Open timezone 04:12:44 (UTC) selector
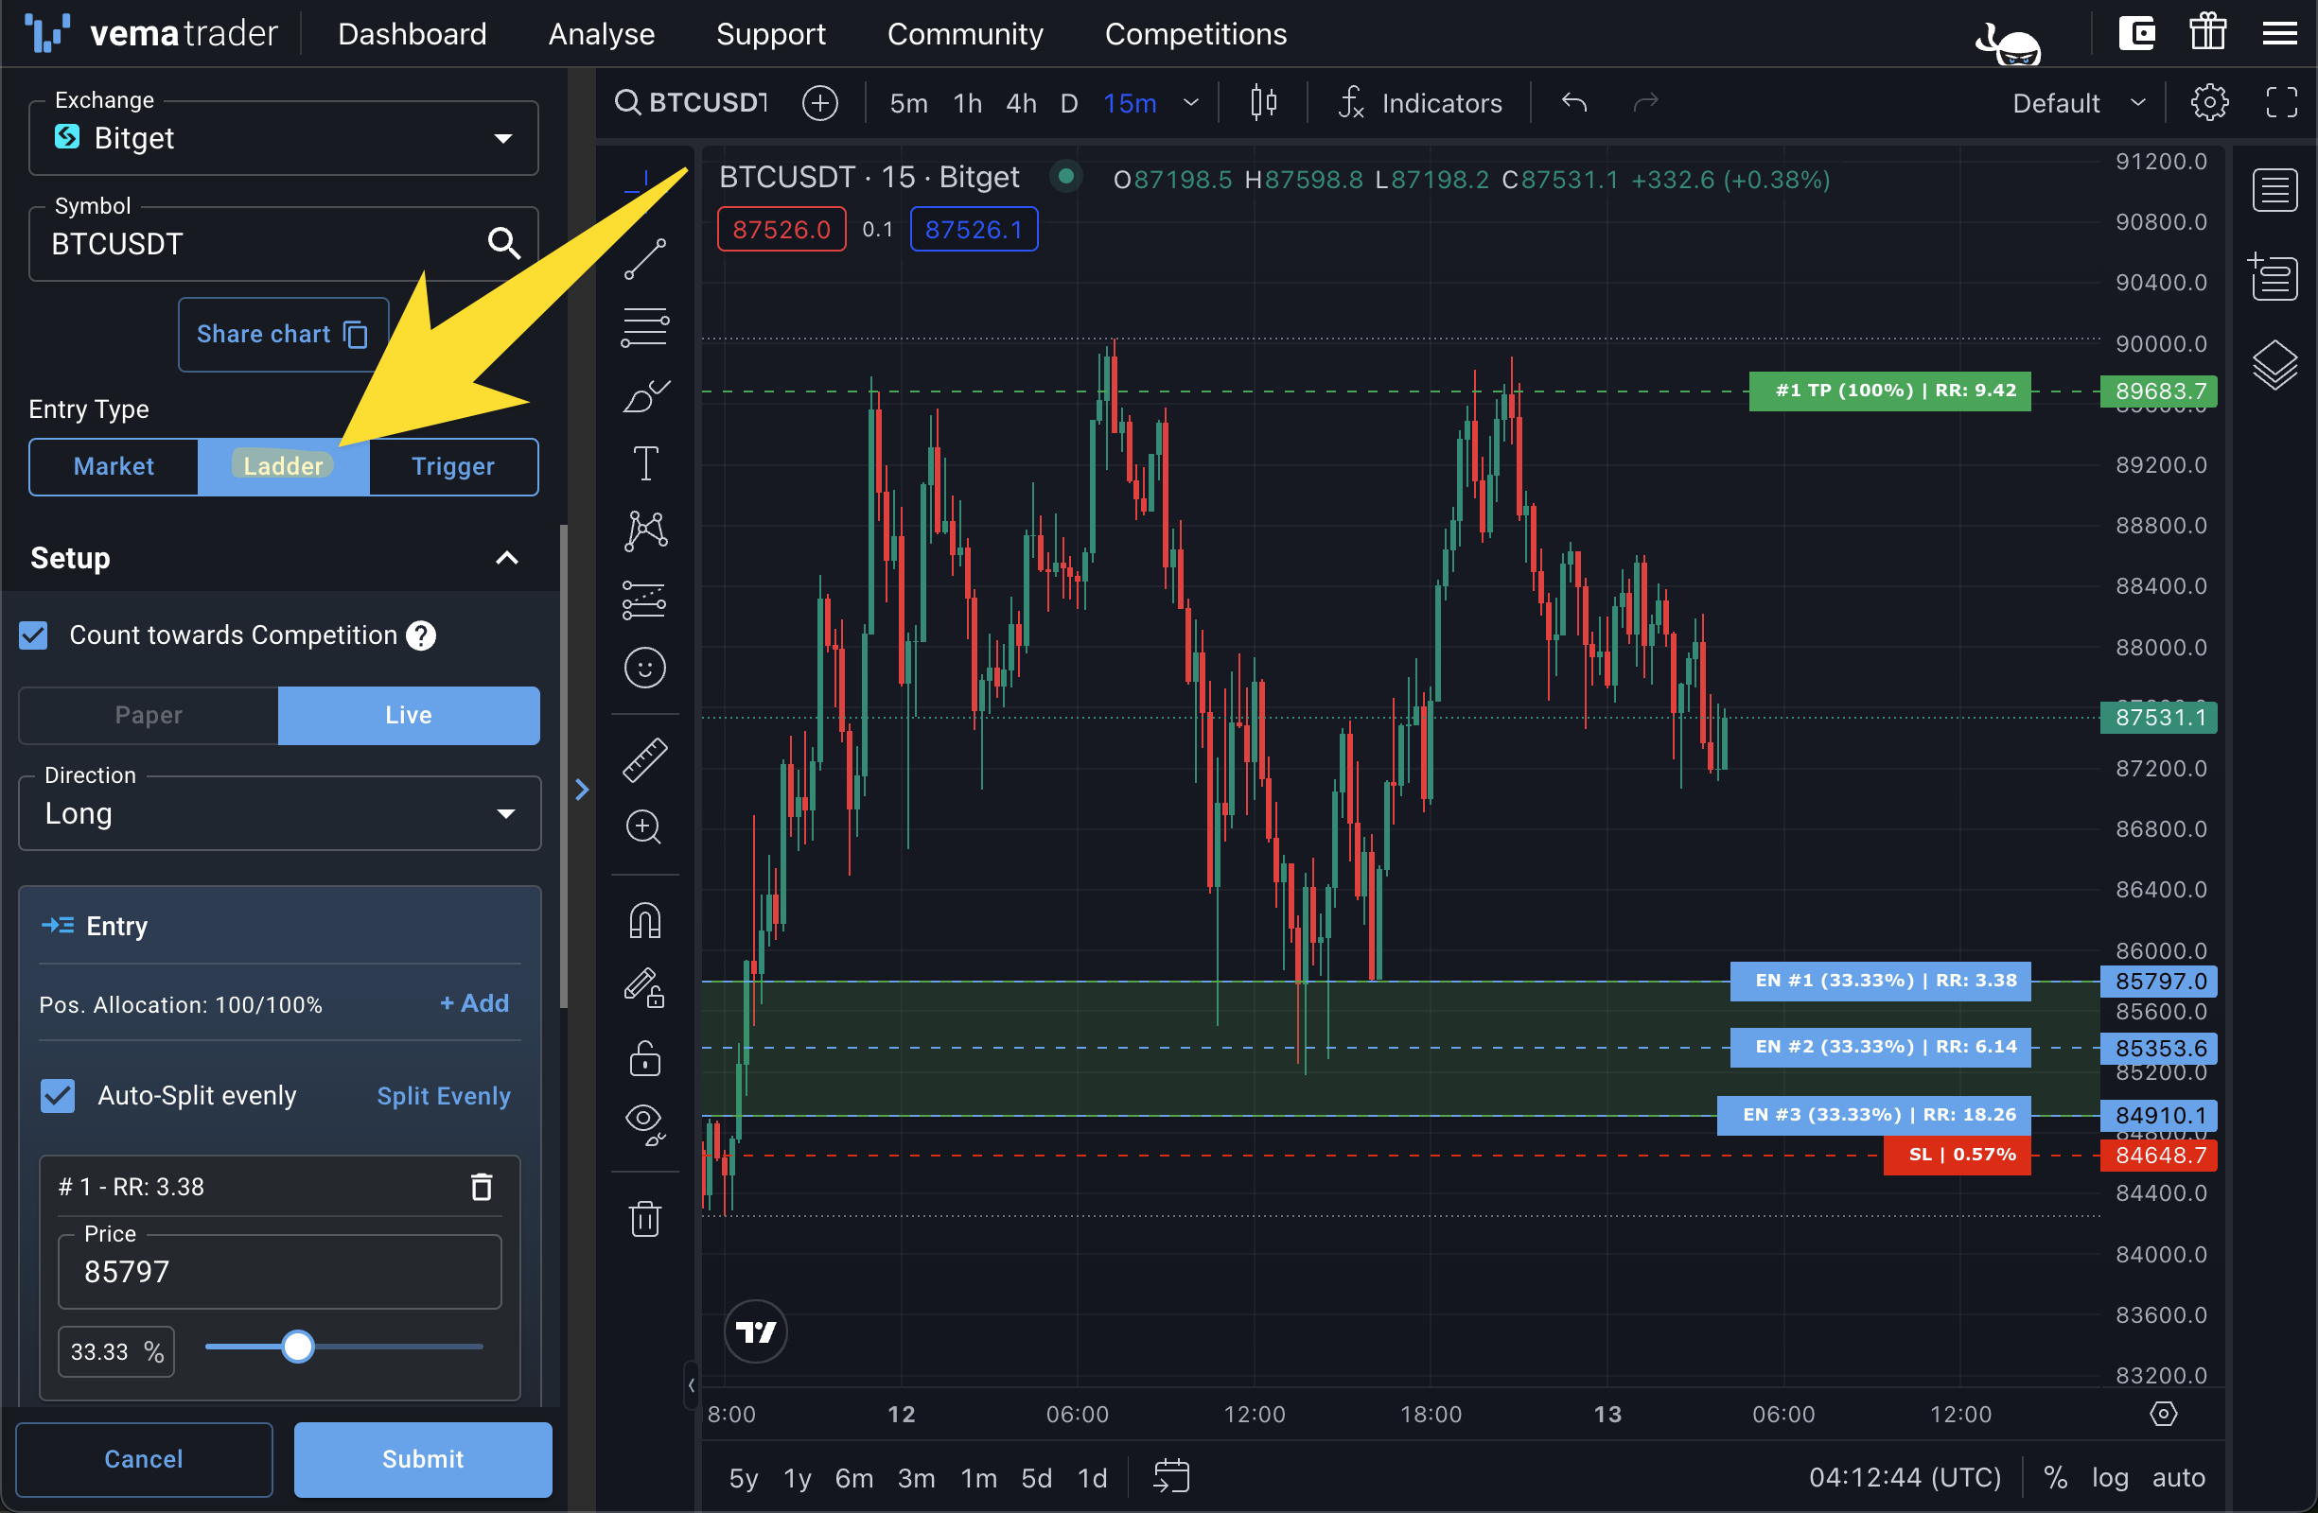Viewport: 2318px width, 1513px height. coord(1904,1477)
